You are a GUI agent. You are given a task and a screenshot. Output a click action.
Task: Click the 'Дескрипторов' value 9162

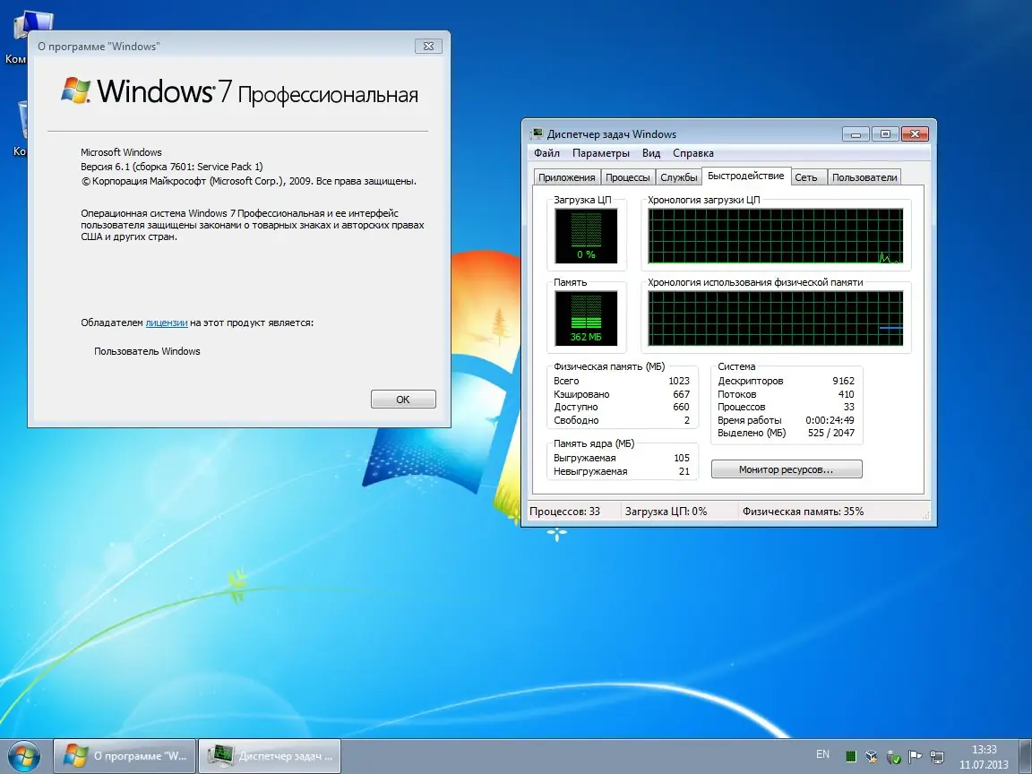coord(843,381)
